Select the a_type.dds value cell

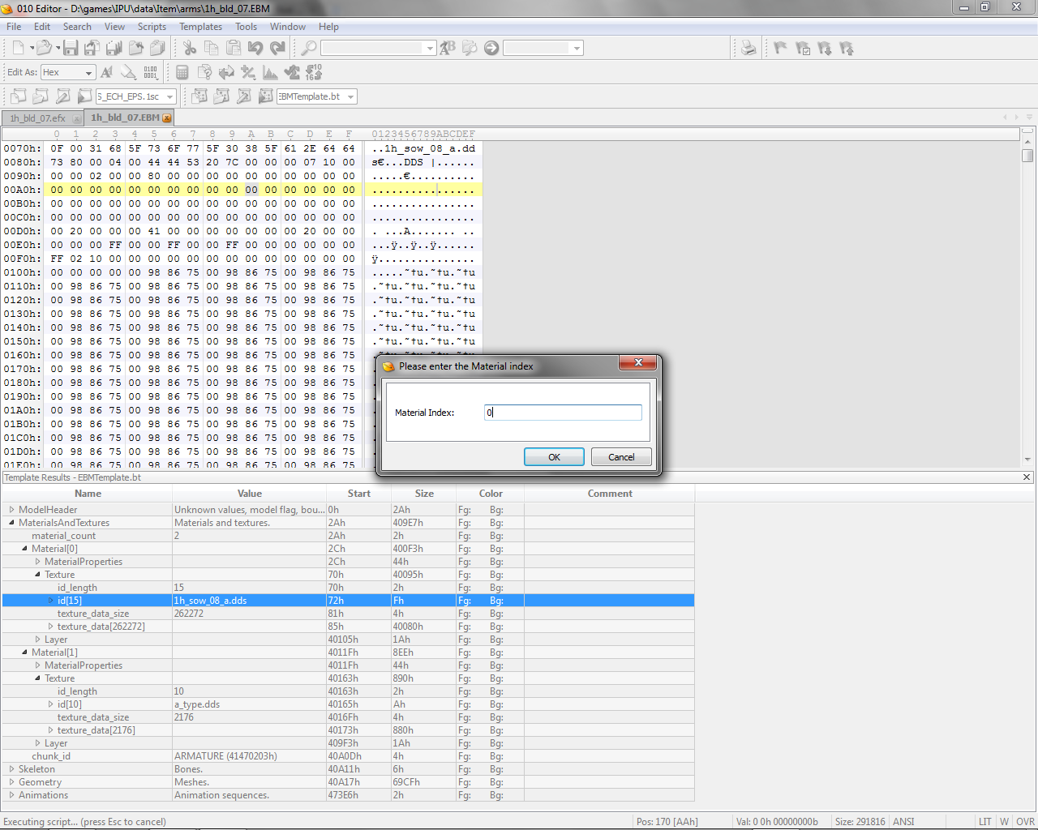click(x=249, y=704)
